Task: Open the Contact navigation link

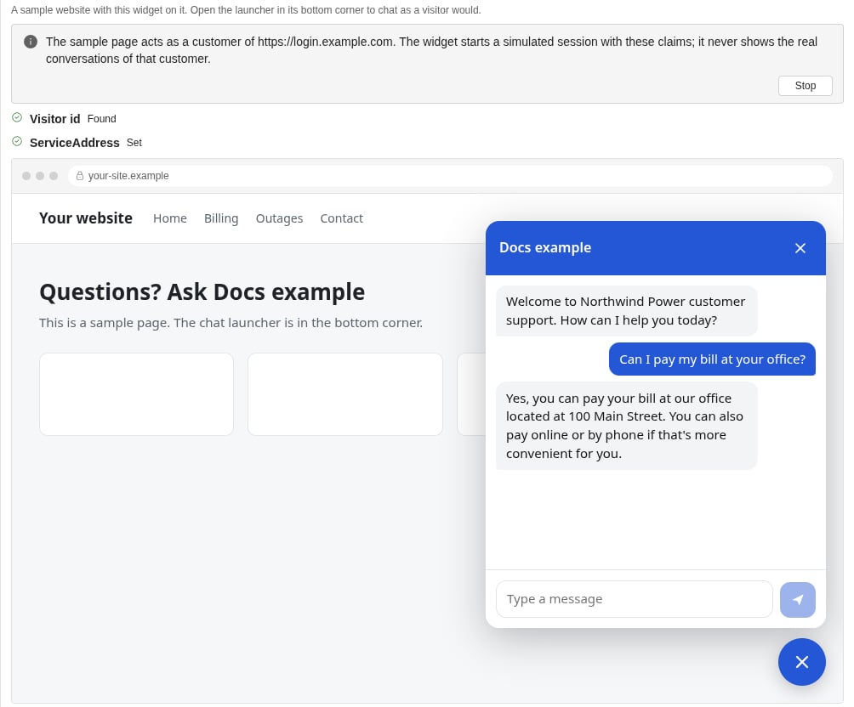Action: (341, 218)
